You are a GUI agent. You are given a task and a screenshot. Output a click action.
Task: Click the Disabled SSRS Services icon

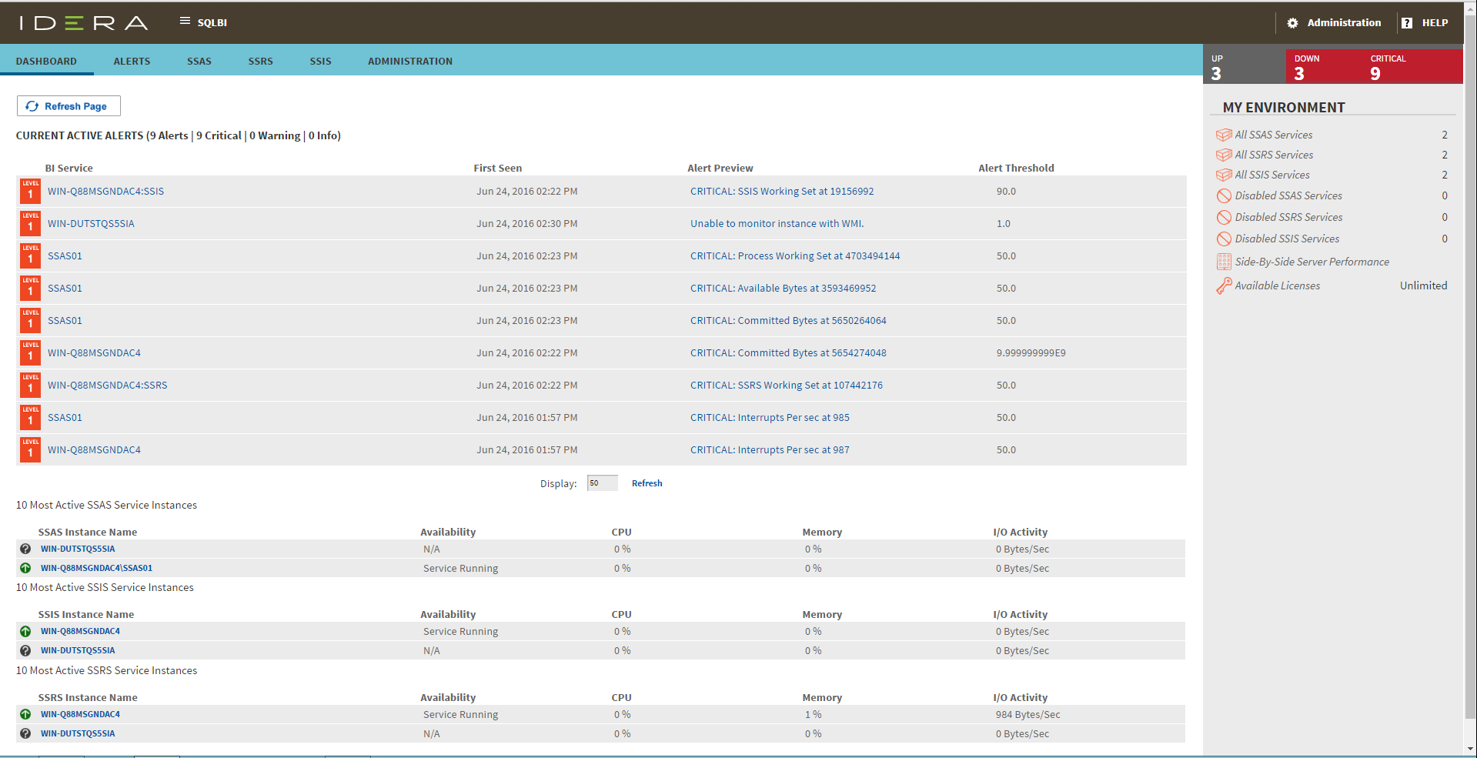click(x=1223, y=218)
